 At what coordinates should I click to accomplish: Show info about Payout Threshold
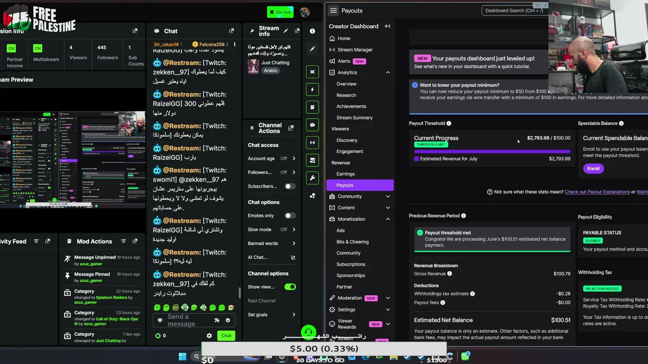tap(449, 123)
